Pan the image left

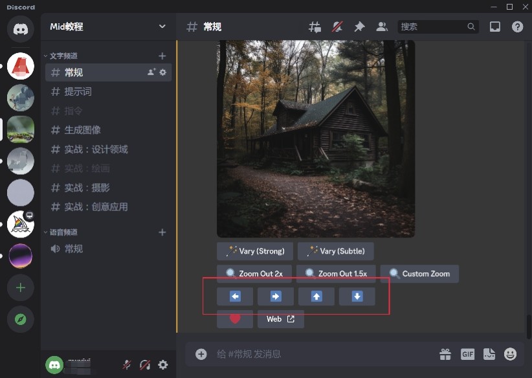pyautogui.click(x=235, y=296)
